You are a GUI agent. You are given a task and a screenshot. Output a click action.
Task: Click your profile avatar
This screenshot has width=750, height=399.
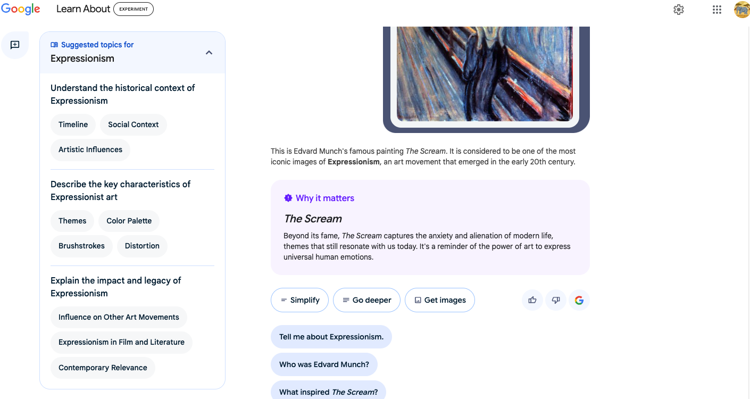point(741,9)
